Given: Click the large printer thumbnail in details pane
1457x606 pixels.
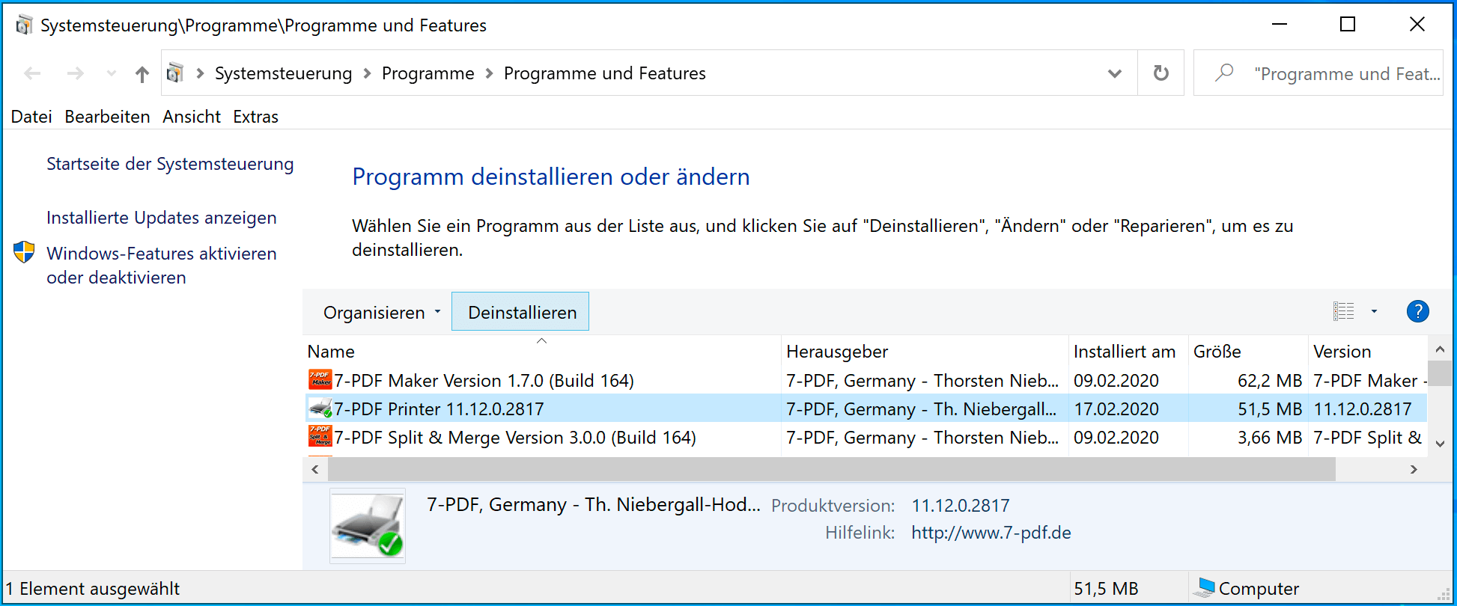Looking at the screenshot, I should [368, 526].
